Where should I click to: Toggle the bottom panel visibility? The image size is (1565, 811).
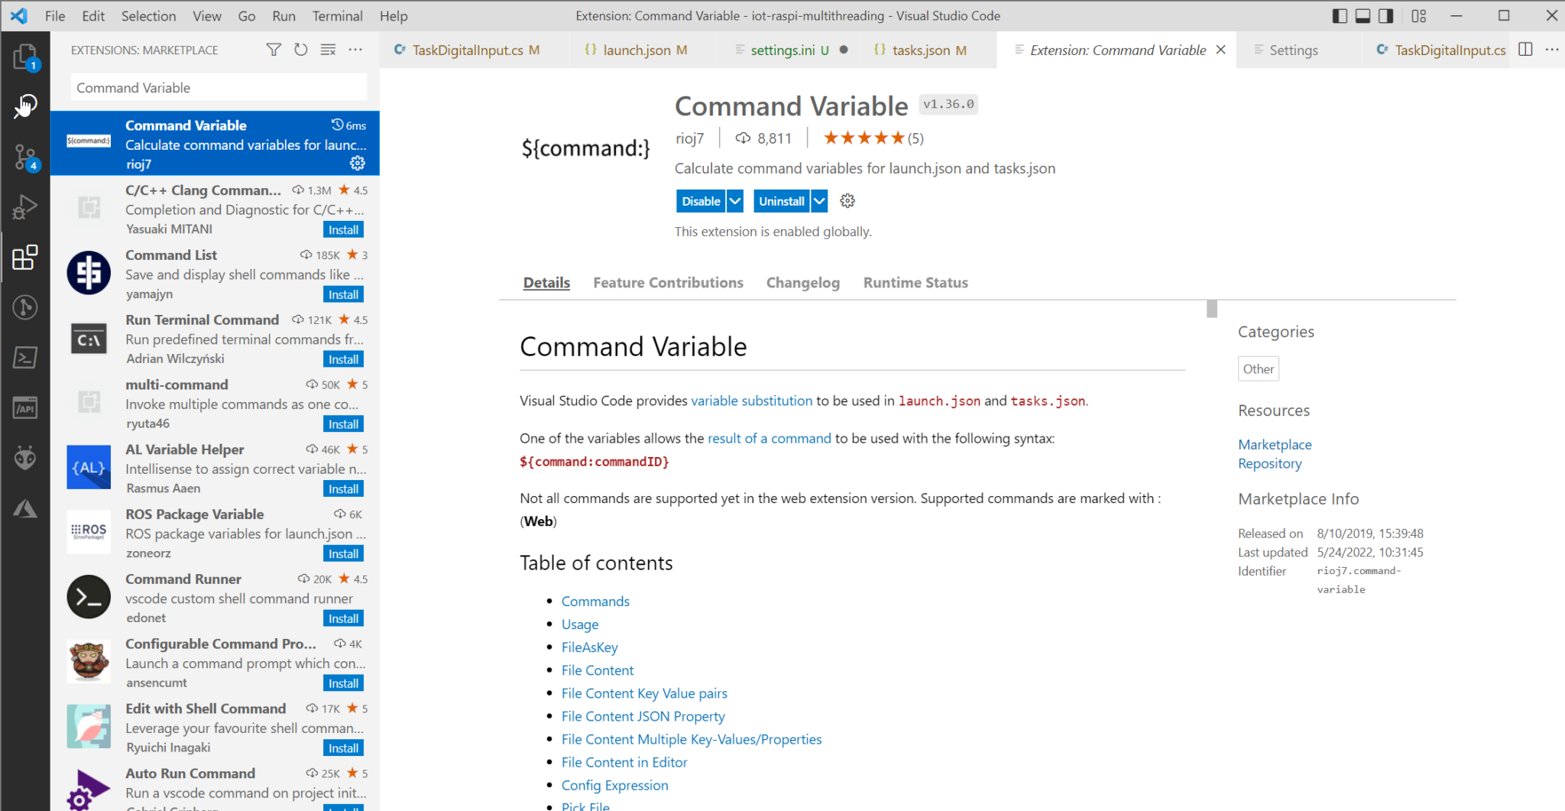click(1362, 15)
